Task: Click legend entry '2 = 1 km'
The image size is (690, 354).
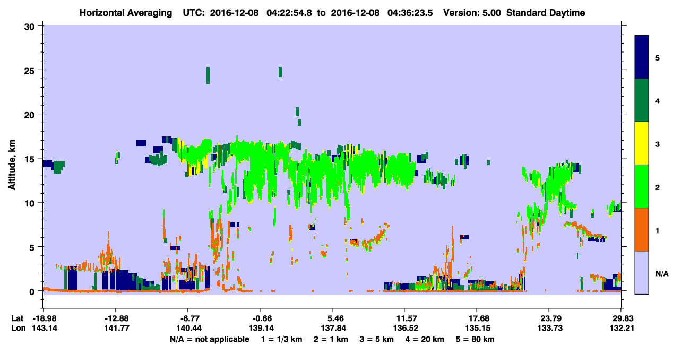Action: (x=330, y=339)
